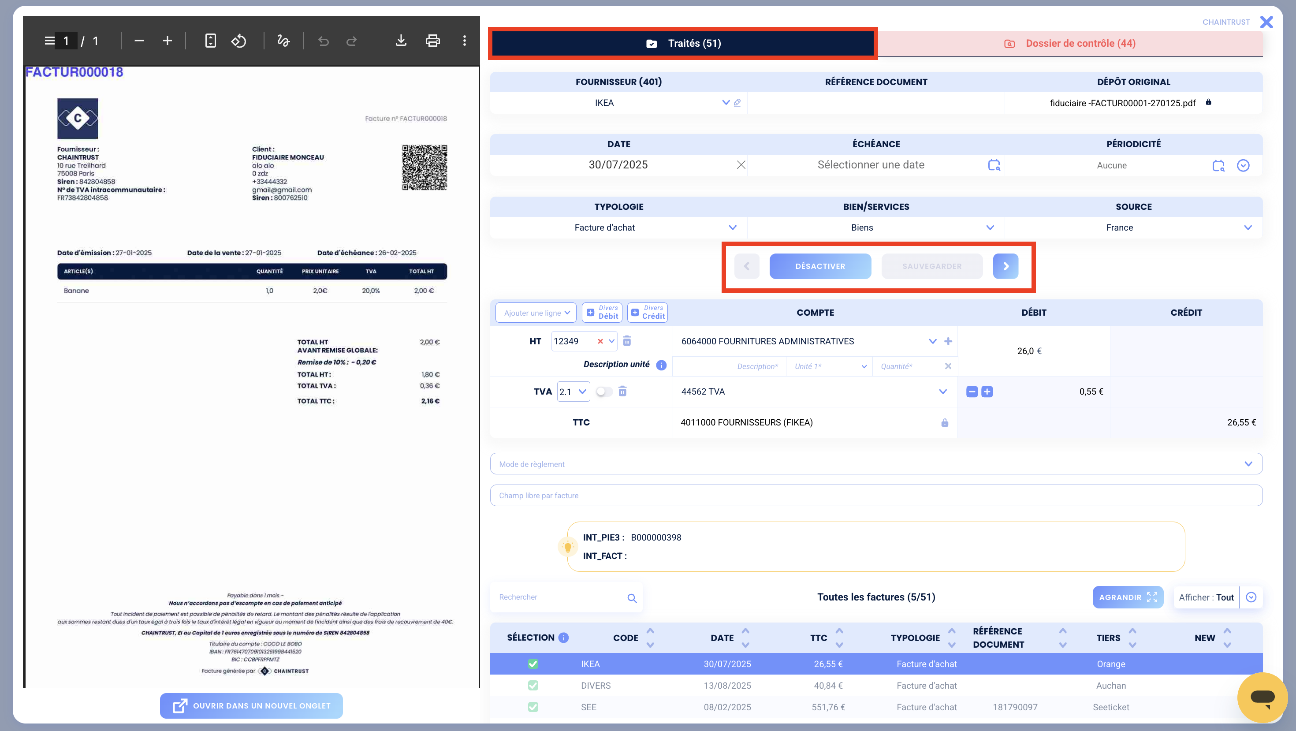Redo the PDF annotation
Viewport: 1296px width, 731px height.
352,41
